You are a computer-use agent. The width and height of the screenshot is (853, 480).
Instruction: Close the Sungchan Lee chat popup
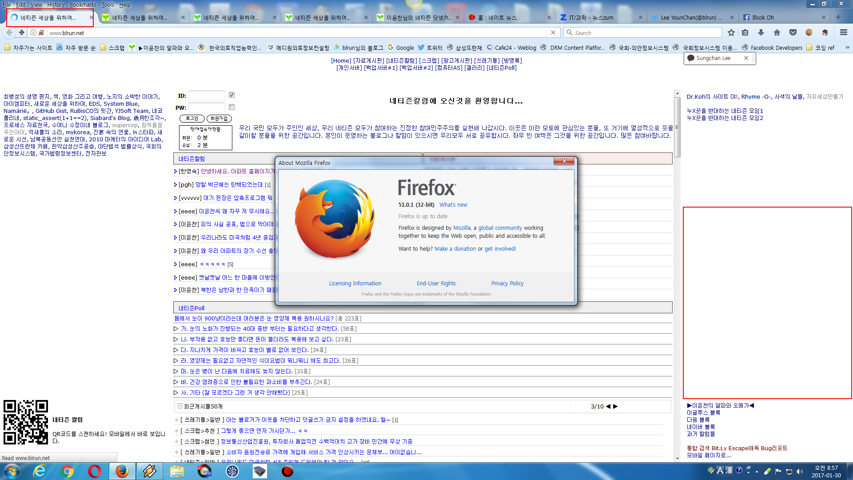746,58
